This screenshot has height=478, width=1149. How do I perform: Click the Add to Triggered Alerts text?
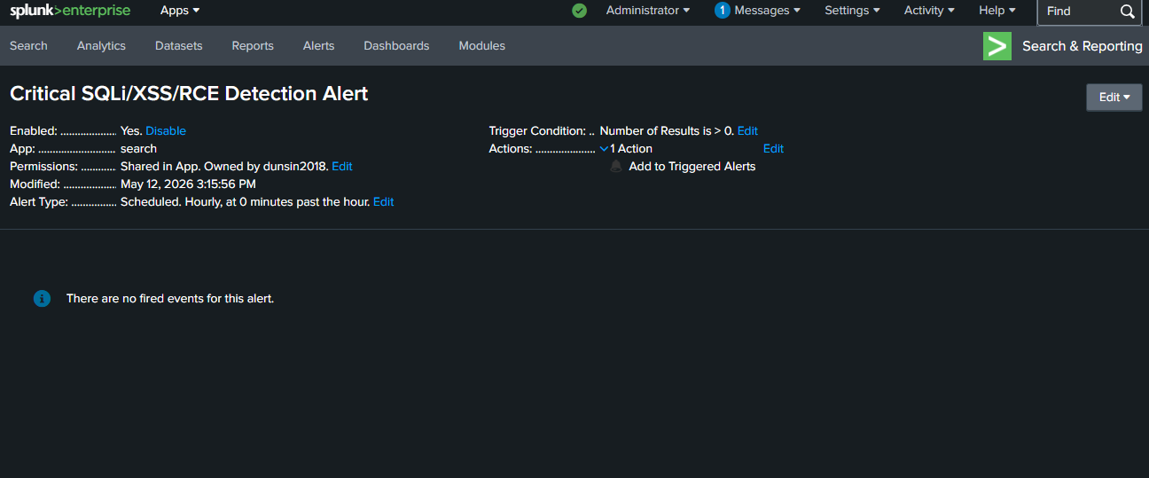point(692,167)
